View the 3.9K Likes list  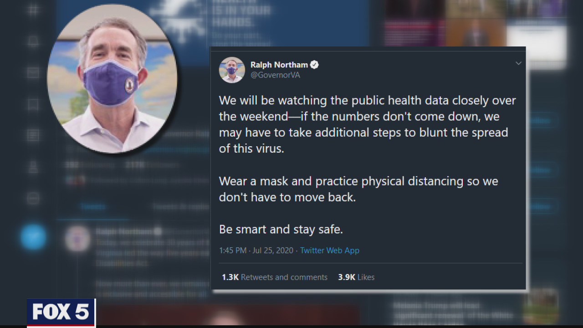click(x=356, y=277)
